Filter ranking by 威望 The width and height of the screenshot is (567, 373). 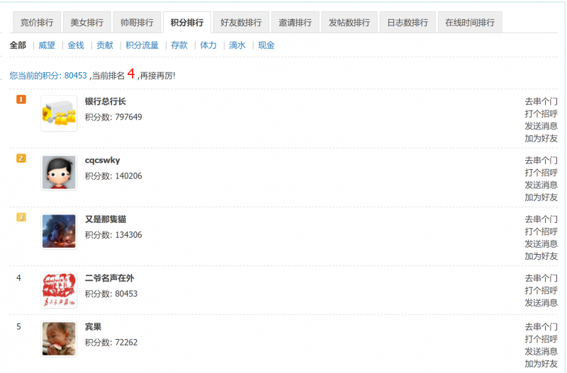click(x=47, y=45)
